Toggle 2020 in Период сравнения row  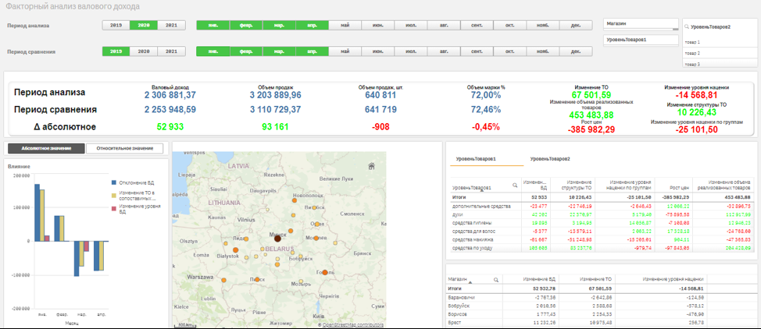coord(144,51)
